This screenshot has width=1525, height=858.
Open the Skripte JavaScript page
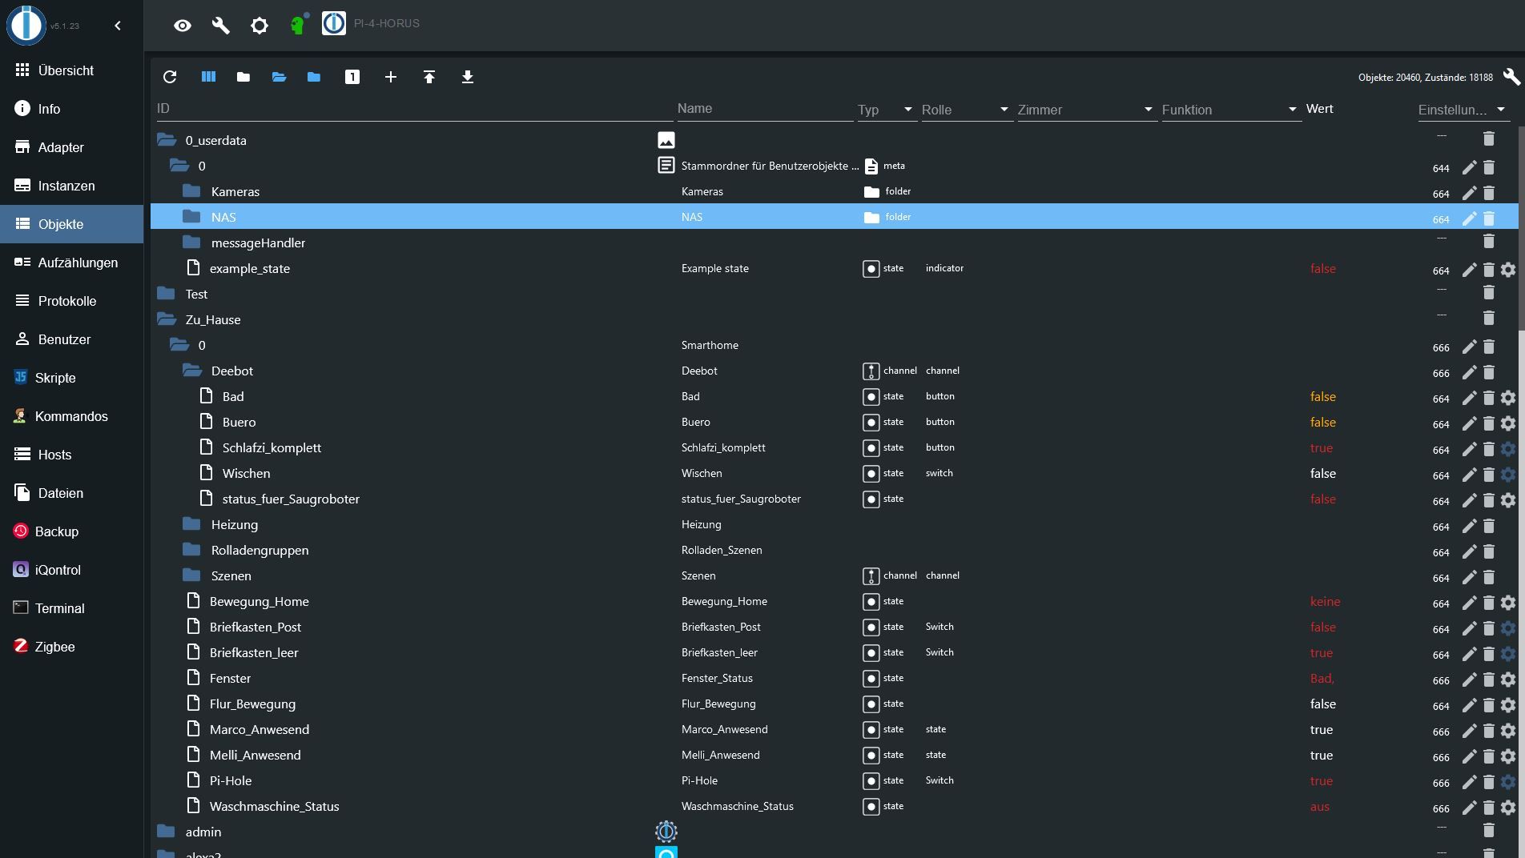tap(71, 378)
